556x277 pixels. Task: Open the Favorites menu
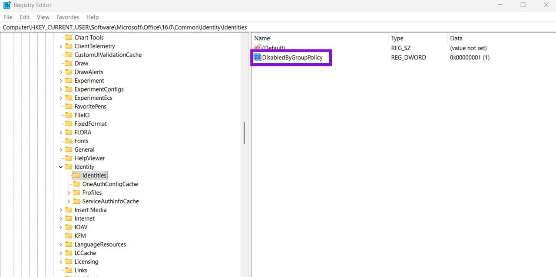[68, 17]
